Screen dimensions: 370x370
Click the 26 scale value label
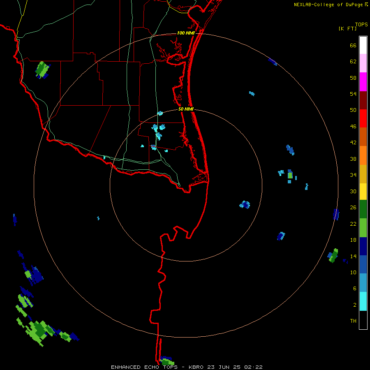(x=353, y=208)
